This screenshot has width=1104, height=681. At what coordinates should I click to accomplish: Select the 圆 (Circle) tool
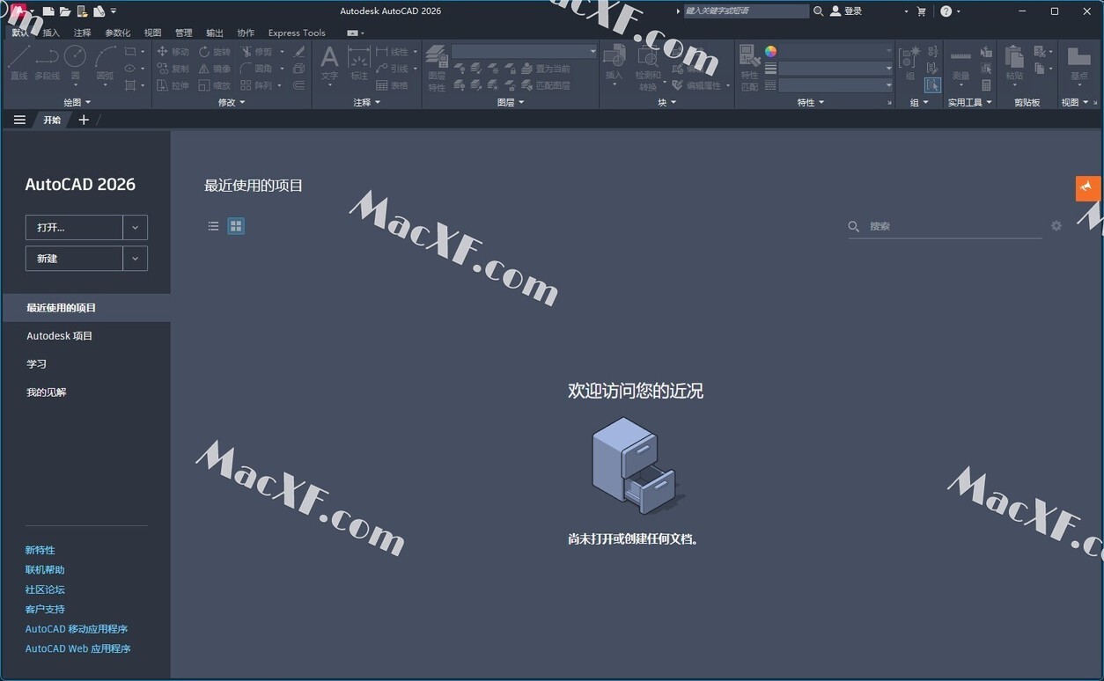(75, 62)
